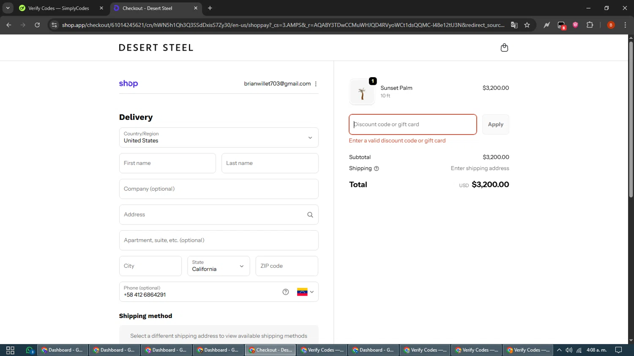
Task: Click the page vertical scrollbar thumb
Action: [631, 119]
